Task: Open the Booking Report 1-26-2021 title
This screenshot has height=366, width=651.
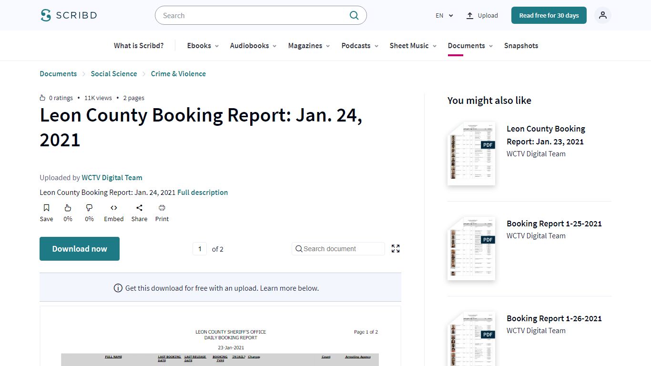Action: coord(554,318)
